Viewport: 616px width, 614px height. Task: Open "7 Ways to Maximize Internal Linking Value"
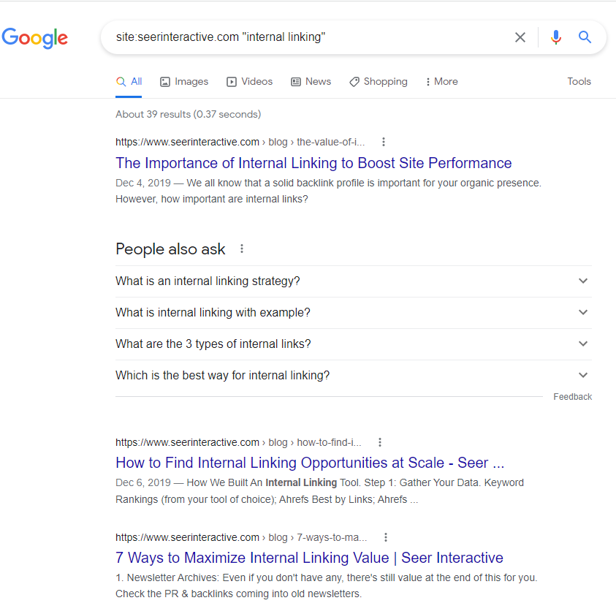coord(309,558)
